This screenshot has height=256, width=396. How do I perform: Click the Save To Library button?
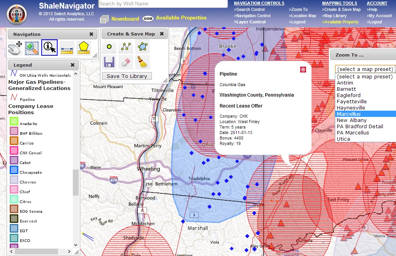127,76
